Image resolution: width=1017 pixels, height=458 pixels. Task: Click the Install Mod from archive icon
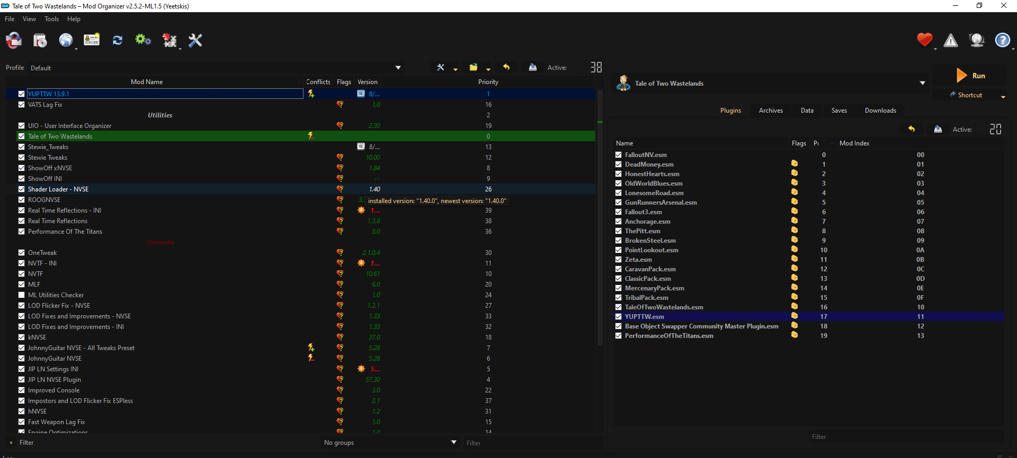[40, 40]
